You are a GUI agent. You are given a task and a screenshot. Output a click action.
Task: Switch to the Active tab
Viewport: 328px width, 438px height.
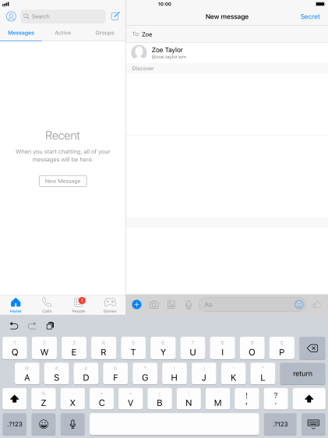63,33
